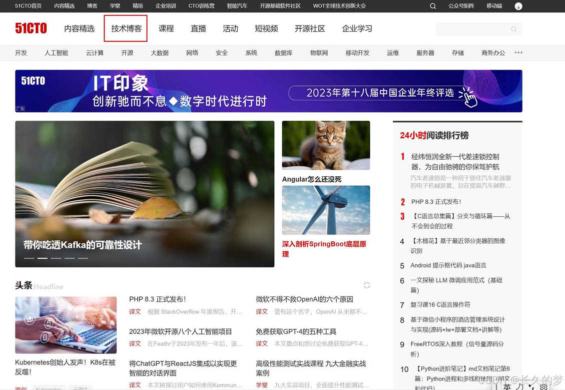The image size is (565, 390).
Task: Open rank 6 一文探秘 LLM 微调 article
Action: 456,285
